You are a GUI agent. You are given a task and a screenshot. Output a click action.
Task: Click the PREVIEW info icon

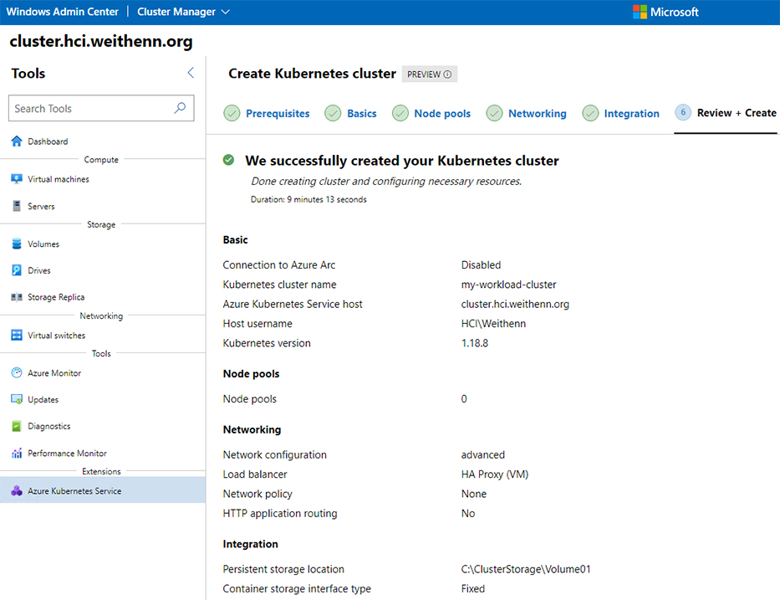coord(447,74)
